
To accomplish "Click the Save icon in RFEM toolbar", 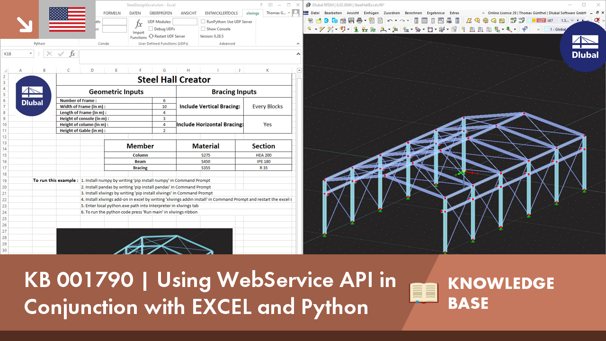I will [352, 20].
